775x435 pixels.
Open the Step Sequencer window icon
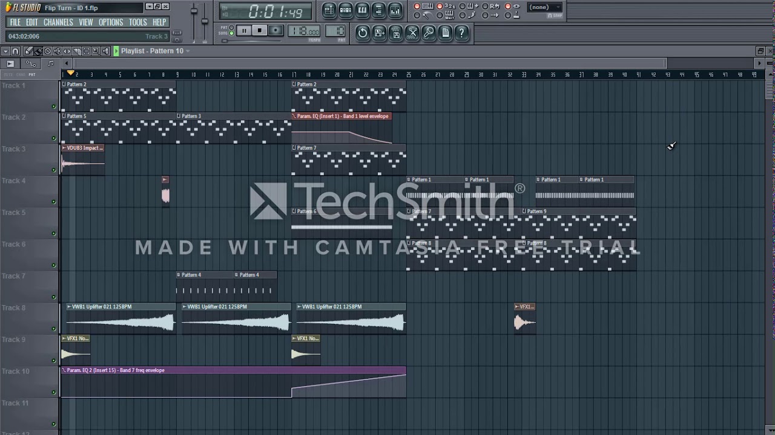tap(346, 10)
